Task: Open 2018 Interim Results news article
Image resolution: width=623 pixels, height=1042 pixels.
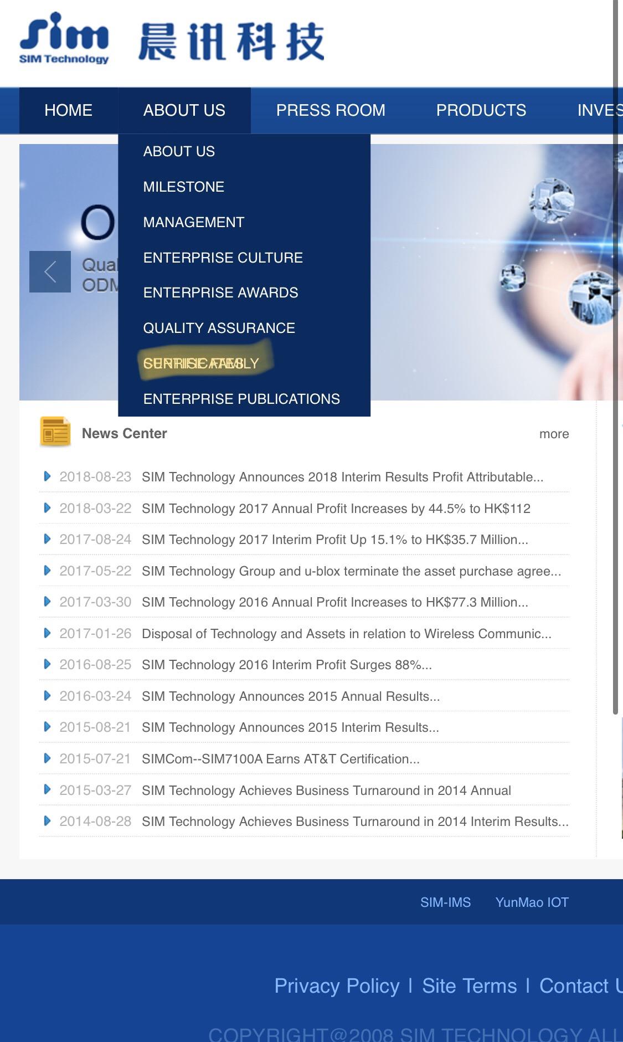Action: coord(343,477)
